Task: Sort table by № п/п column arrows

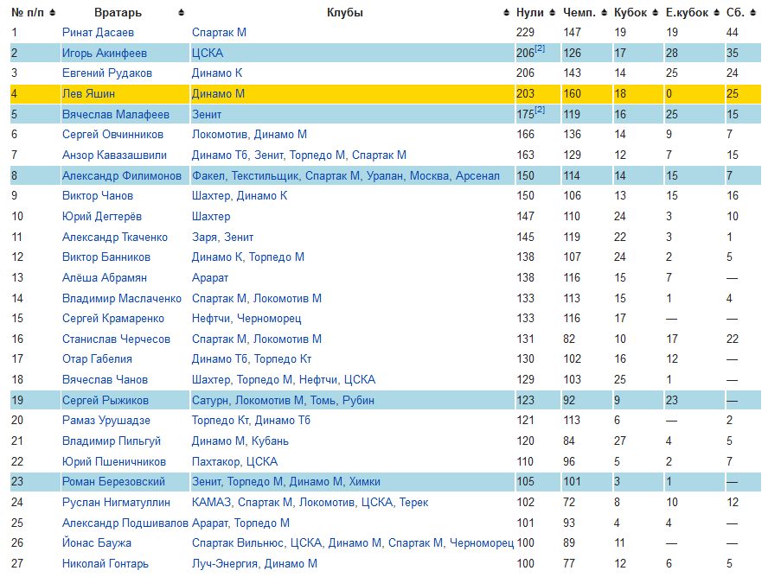Action: pyautogui.click(x=53, y=13)
